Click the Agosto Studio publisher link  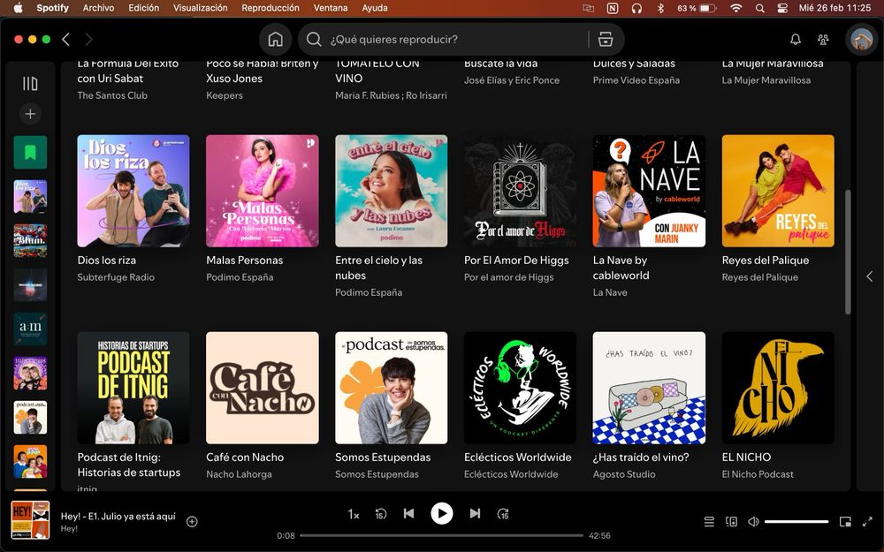(x=624, y=474)
